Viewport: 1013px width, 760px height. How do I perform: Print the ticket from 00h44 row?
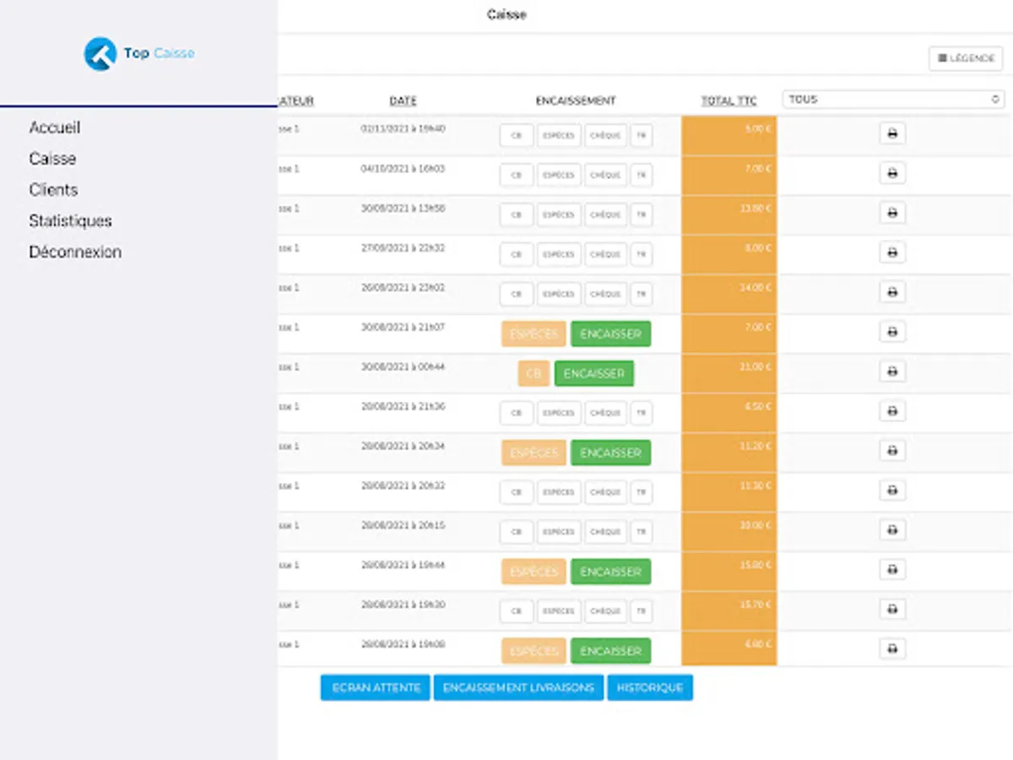pyautogui.click(x=892, y=372)
